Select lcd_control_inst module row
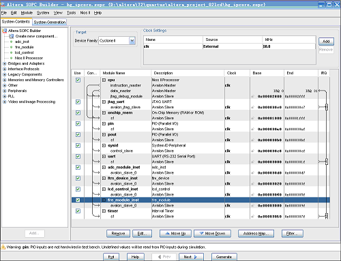This screenshot has height=261, width=341. tap(201, 189)
